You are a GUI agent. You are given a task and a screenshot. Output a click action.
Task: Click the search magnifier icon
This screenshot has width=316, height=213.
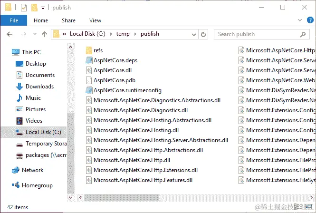303,35
